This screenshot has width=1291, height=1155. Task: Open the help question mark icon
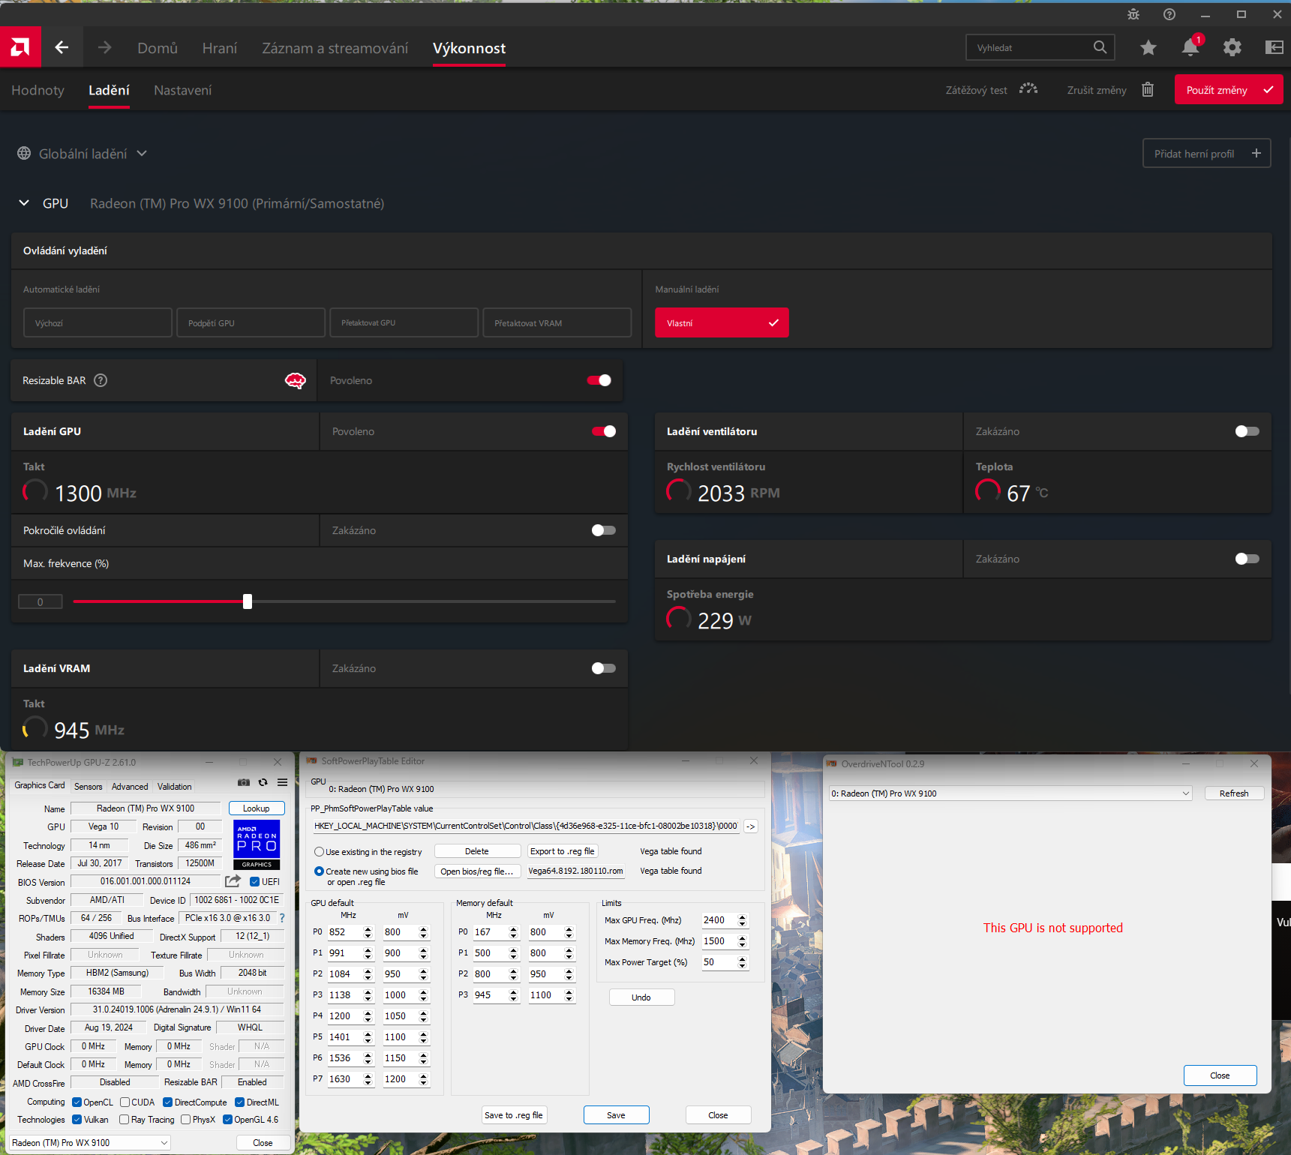point(1169,14)
